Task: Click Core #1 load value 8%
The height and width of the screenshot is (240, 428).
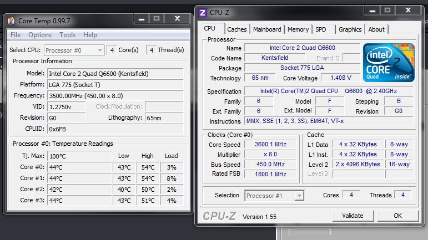Action: coord(172,178)
